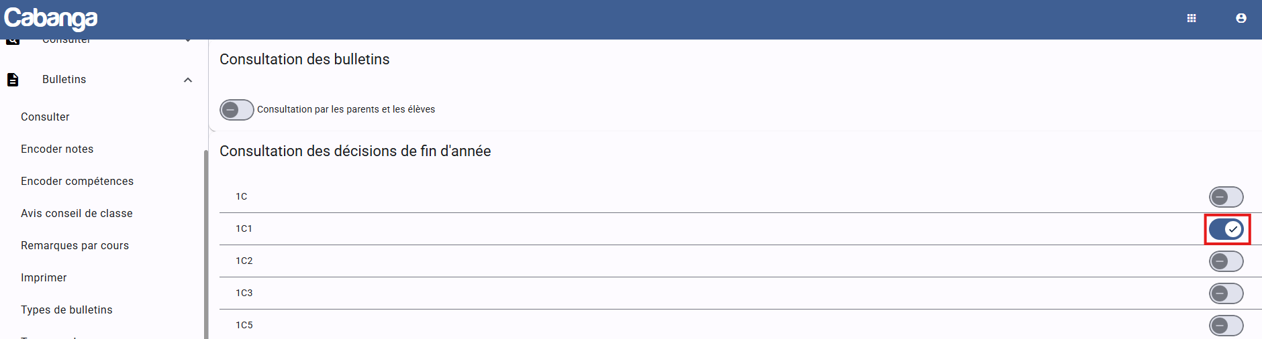Go to Imprimer

click(44, 277)
